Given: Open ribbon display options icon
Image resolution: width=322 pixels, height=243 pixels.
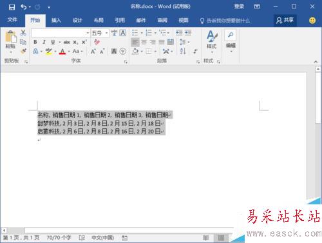Looking at the screenshot, I should (257, 6).
